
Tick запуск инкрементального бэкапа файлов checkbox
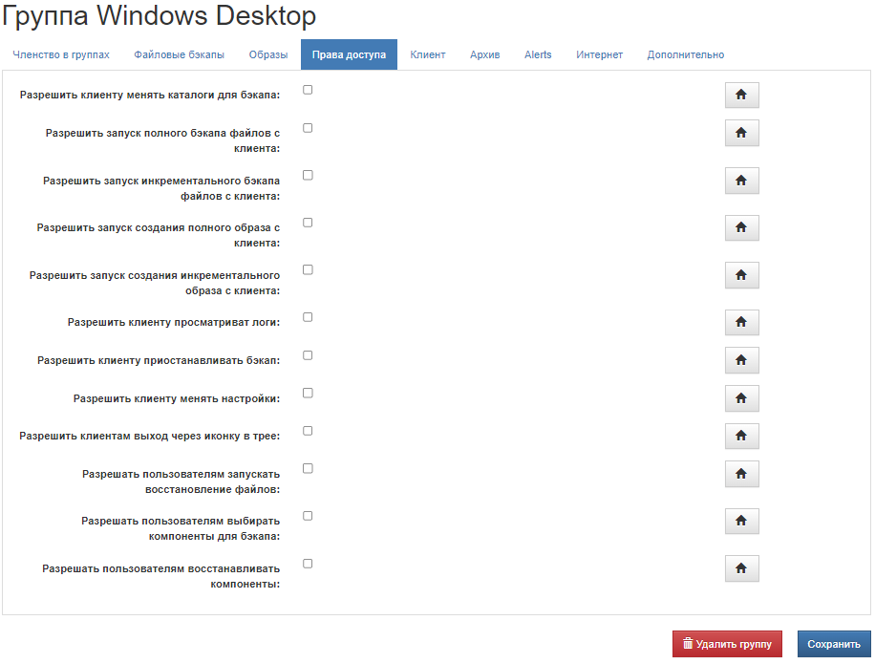(x=308, y=175)
